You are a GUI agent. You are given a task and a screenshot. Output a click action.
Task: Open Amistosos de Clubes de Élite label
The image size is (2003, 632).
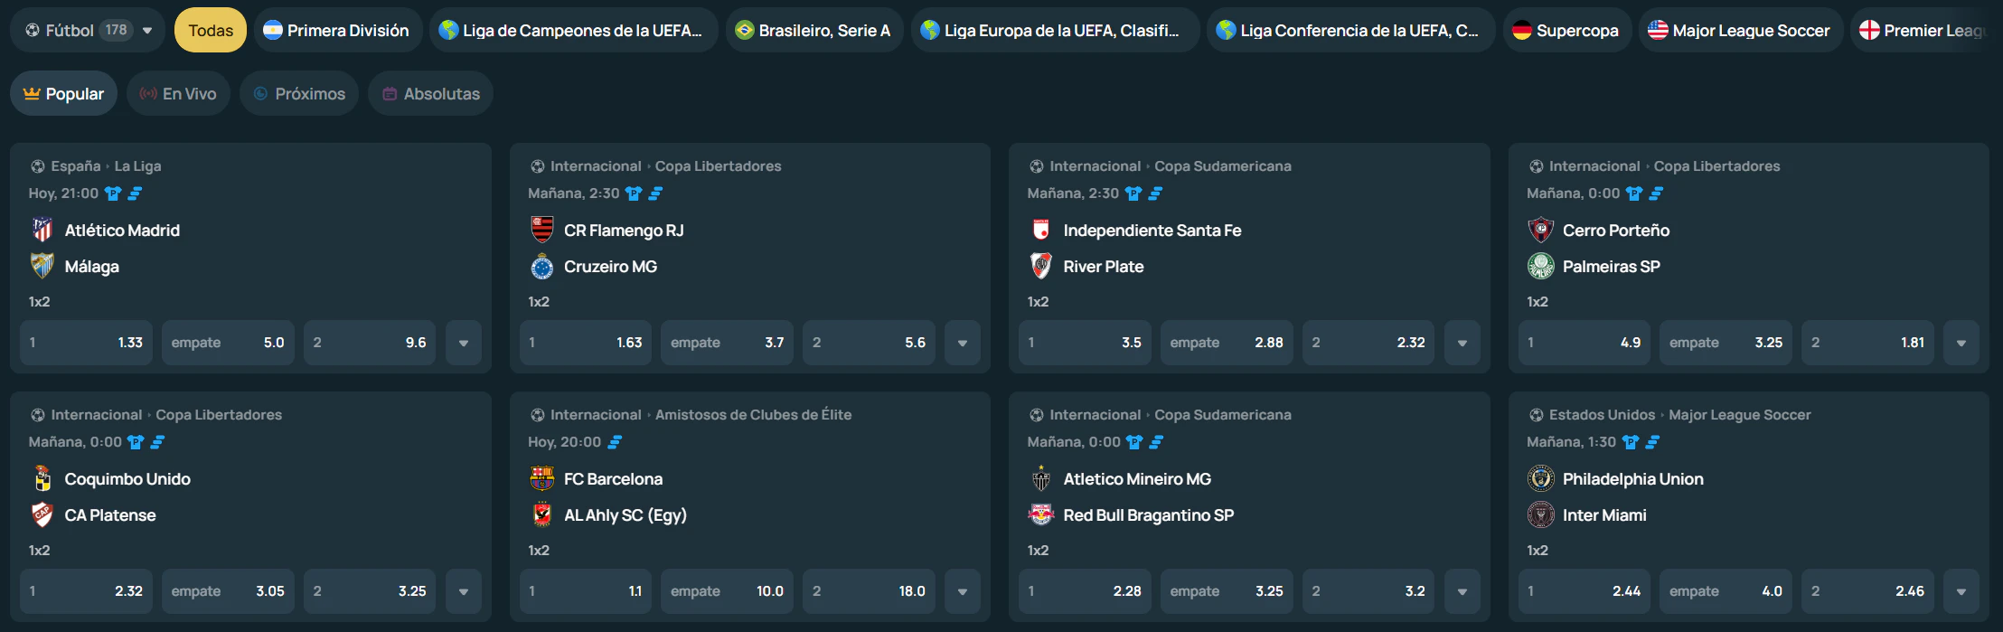click(x=753, y=415)
